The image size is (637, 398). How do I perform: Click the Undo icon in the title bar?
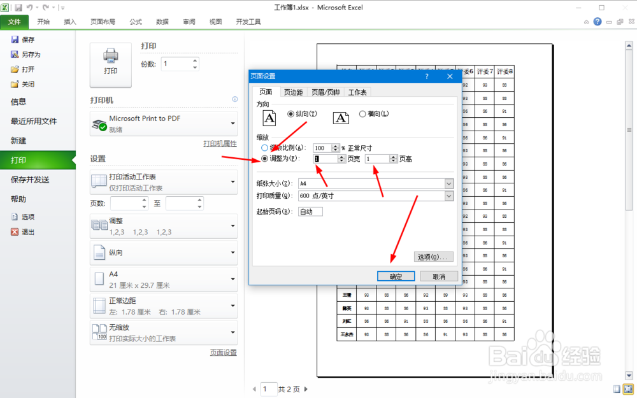pos(30,7)
